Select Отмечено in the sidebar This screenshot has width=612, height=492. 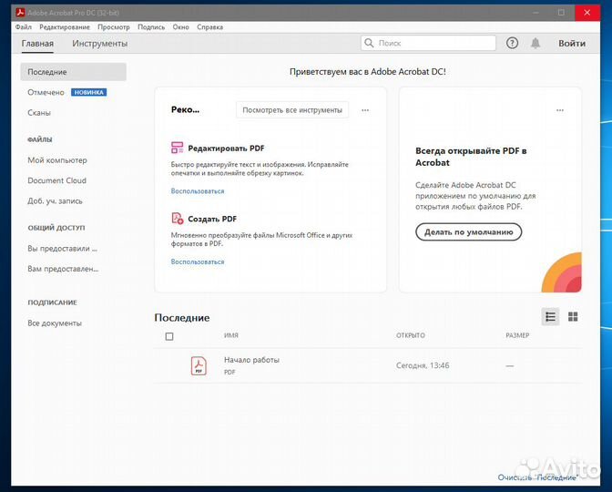click(46, 93)
